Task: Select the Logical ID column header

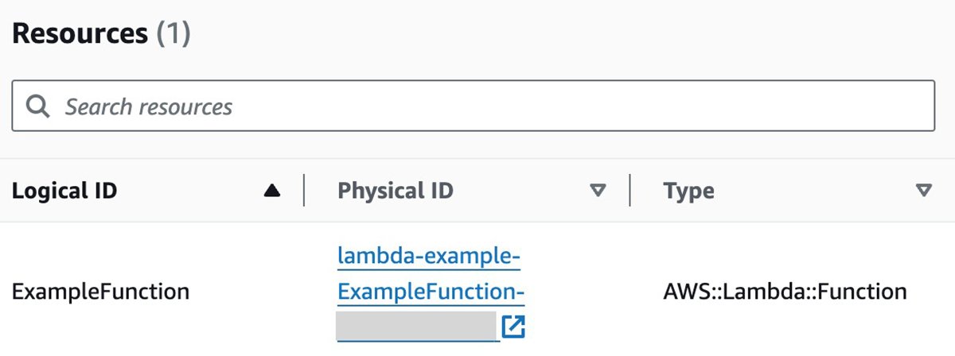Action: [65, 191]
